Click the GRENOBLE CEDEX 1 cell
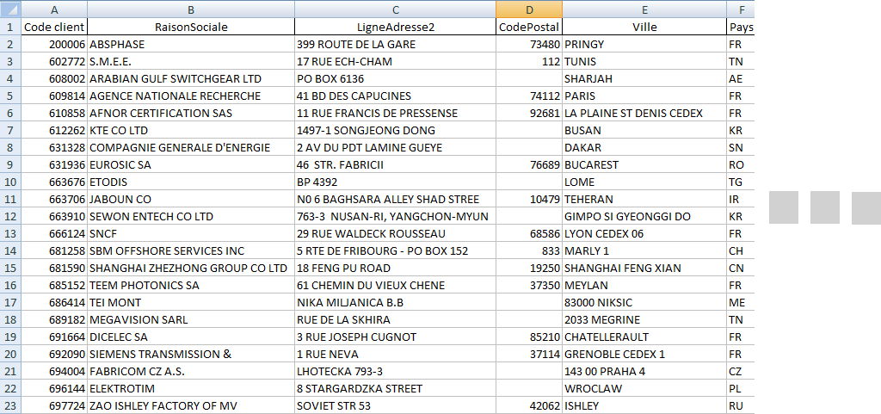 coord(644,354)
